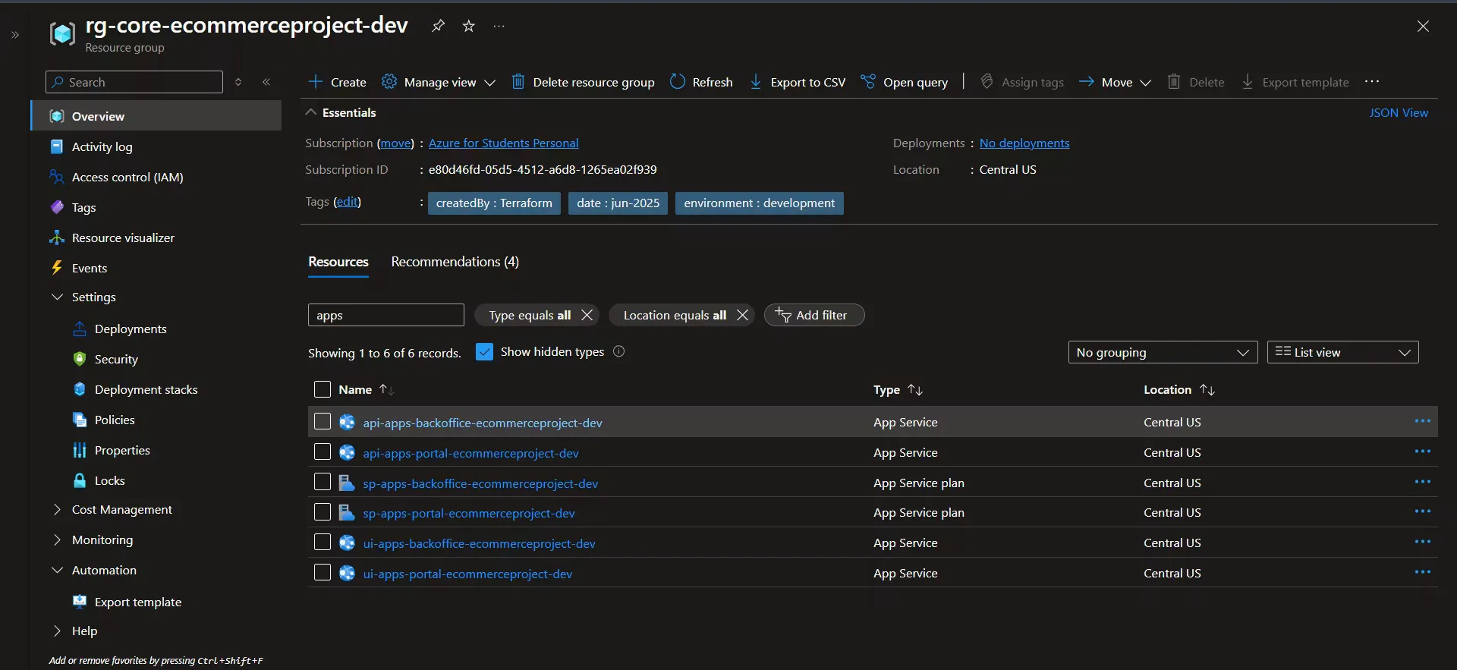
Task: Click the Refresh toolbar icon
Action: pyautogui.click(x=678, y=82)
